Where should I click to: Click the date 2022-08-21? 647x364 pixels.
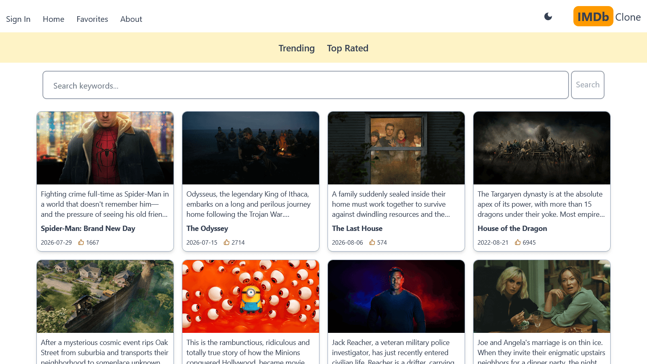click(x=493, y=243)
